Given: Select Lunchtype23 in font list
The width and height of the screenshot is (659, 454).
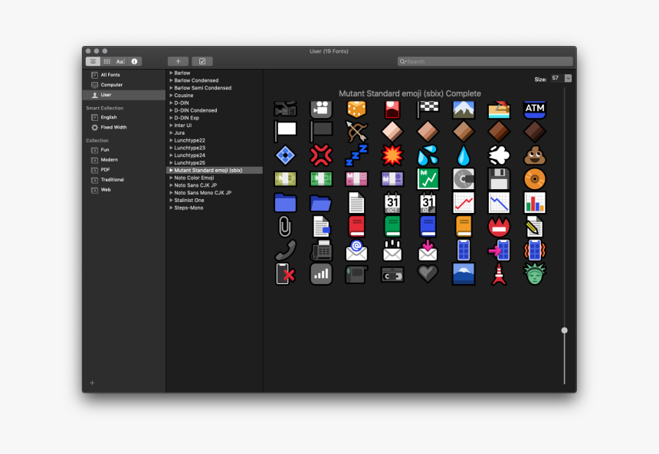Looking at the screenshot, I should pos(215,148).
